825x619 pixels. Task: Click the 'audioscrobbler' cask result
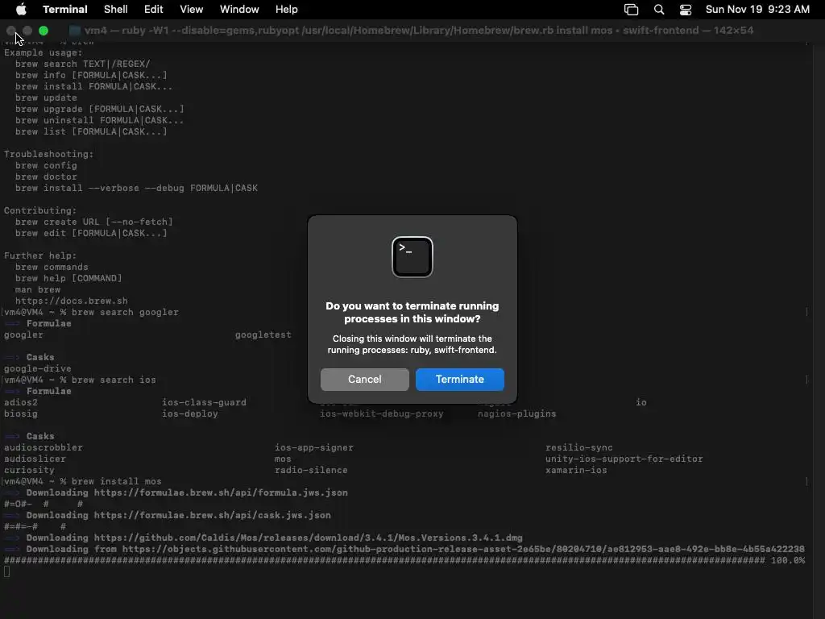click(x=44, y=448)
